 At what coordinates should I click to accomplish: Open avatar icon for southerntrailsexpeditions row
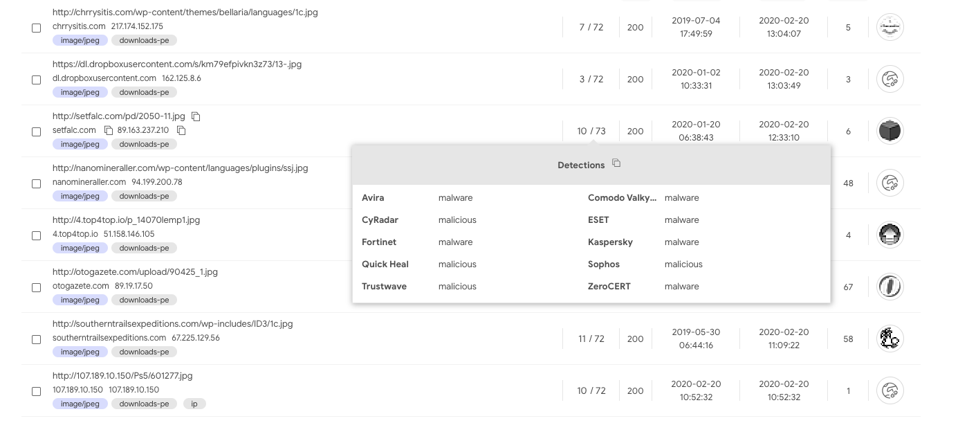[890, 339]
